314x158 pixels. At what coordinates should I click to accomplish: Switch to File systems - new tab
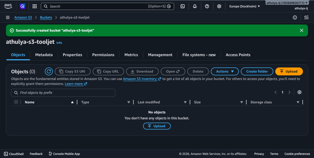(199, 55)
